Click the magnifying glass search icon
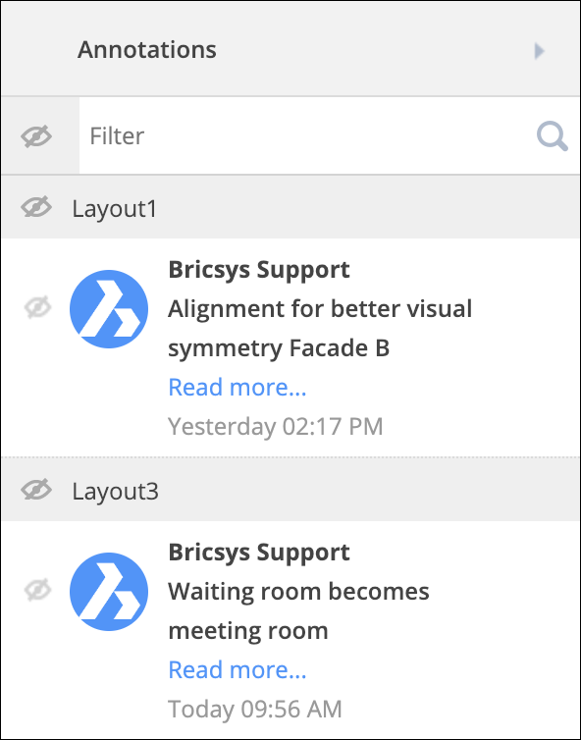Screen dimensions: 581x740 552,136
